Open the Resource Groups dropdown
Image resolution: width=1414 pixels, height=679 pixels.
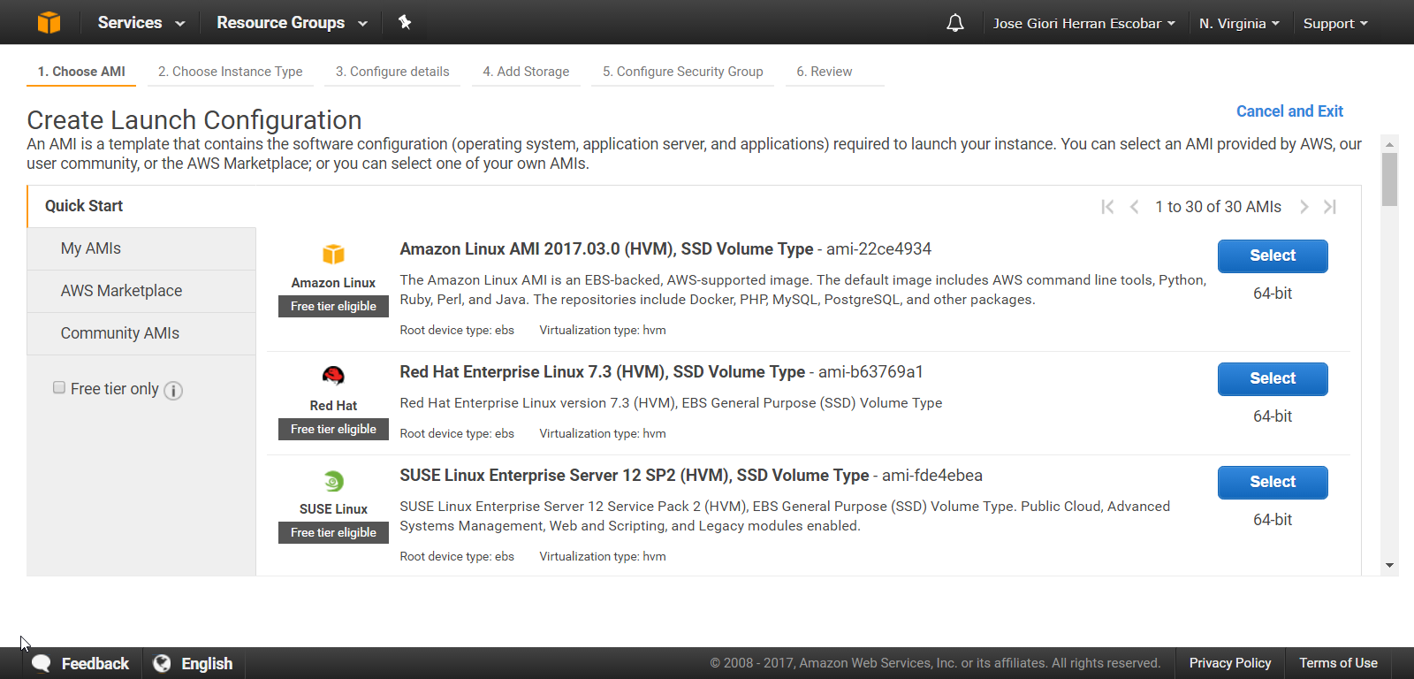(291, 23)
